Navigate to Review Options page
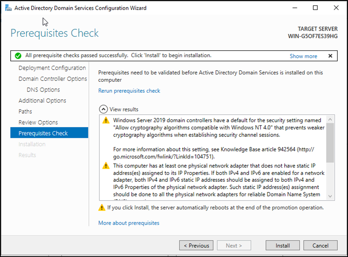This screenshot has width=348, height=257. pyautogui.click(x=38, y=123)
